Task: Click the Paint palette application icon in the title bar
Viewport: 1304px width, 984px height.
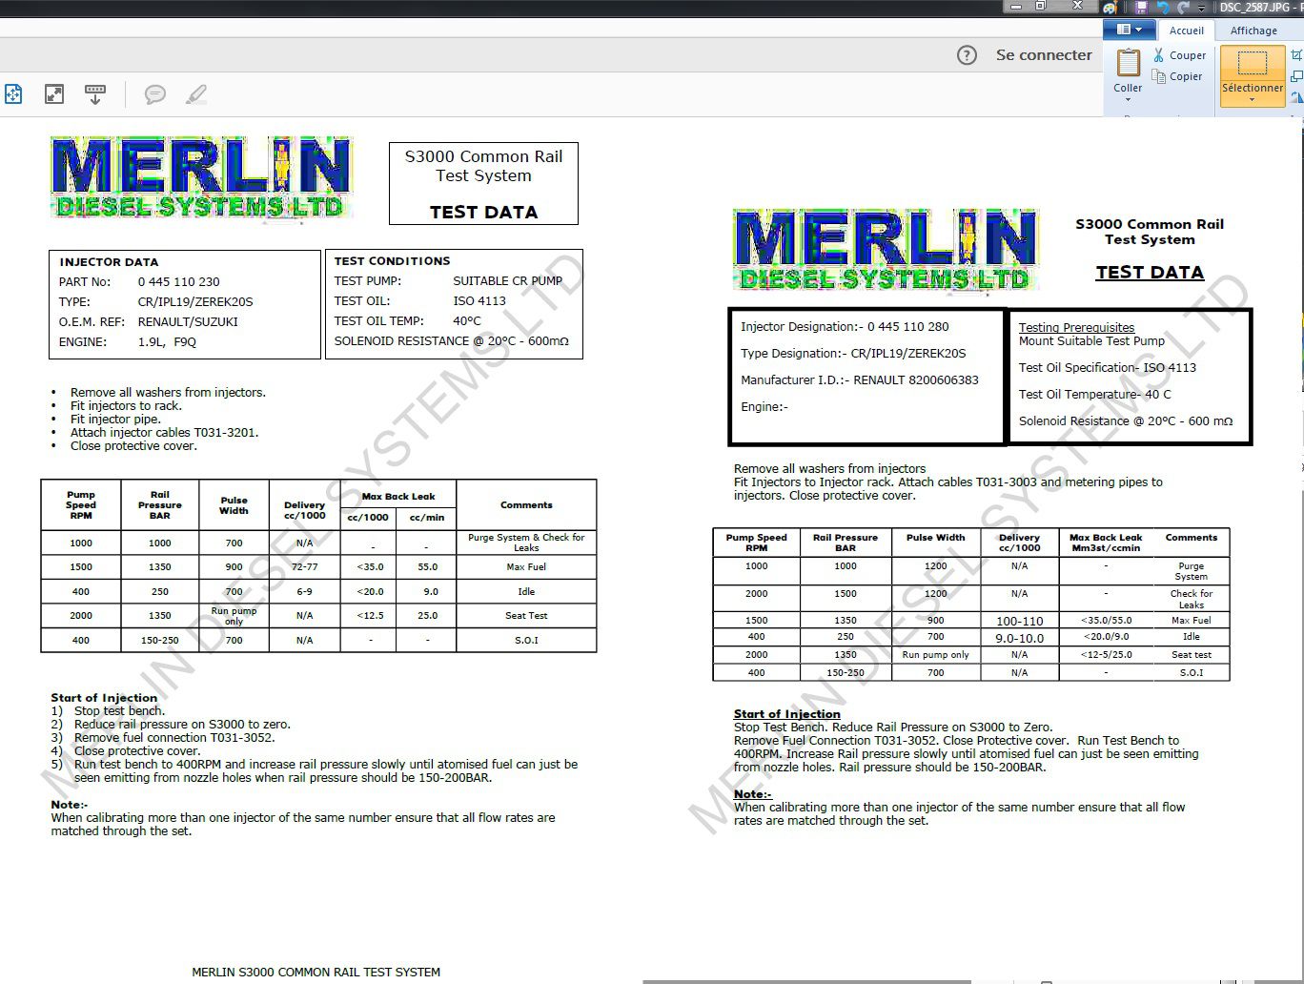Action: (1110, 7)
